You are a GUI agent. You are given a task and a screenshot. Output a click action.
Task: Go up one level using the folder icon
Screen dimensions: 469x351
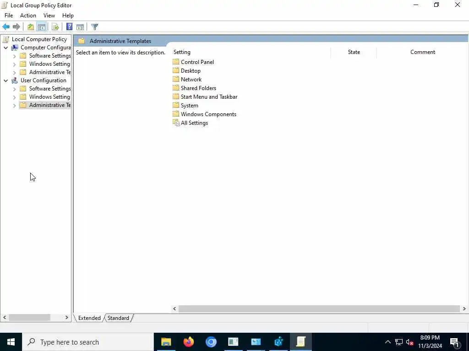(31, 27)
